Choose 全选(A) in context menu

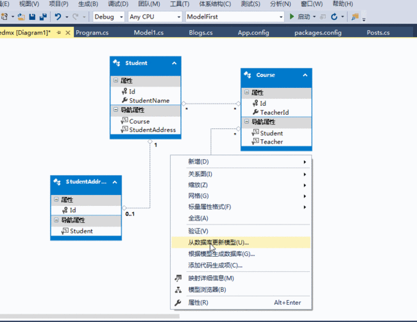point(241,218)
